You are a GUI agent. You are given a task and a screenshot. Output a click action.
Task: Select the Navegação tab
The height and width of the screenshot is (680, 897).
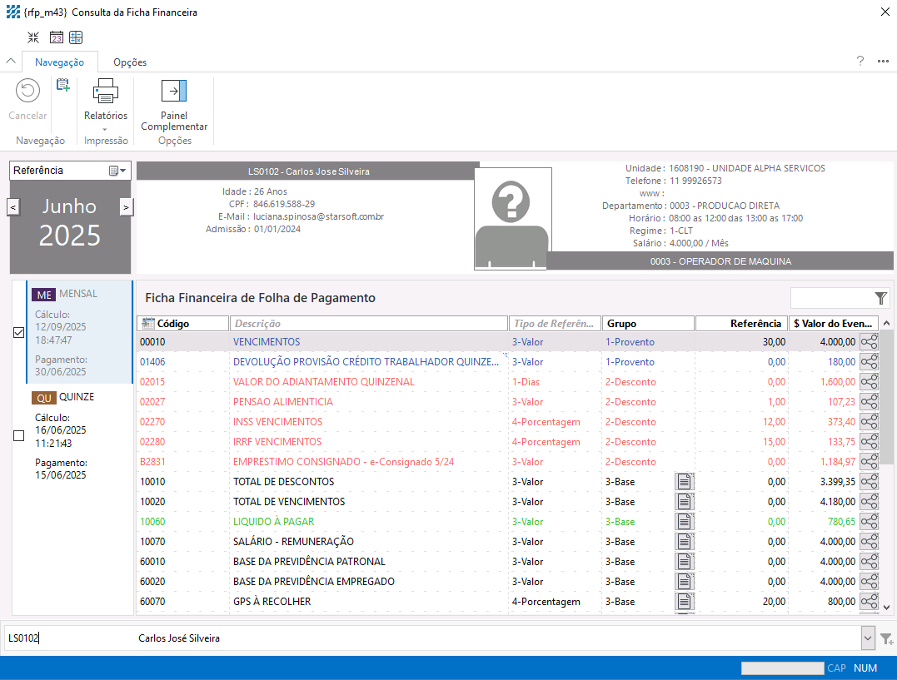[59, 62]
